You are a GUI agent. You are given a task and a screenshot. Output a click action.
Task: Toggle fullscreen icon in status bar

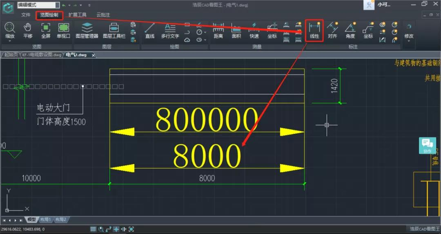(131, 229)
